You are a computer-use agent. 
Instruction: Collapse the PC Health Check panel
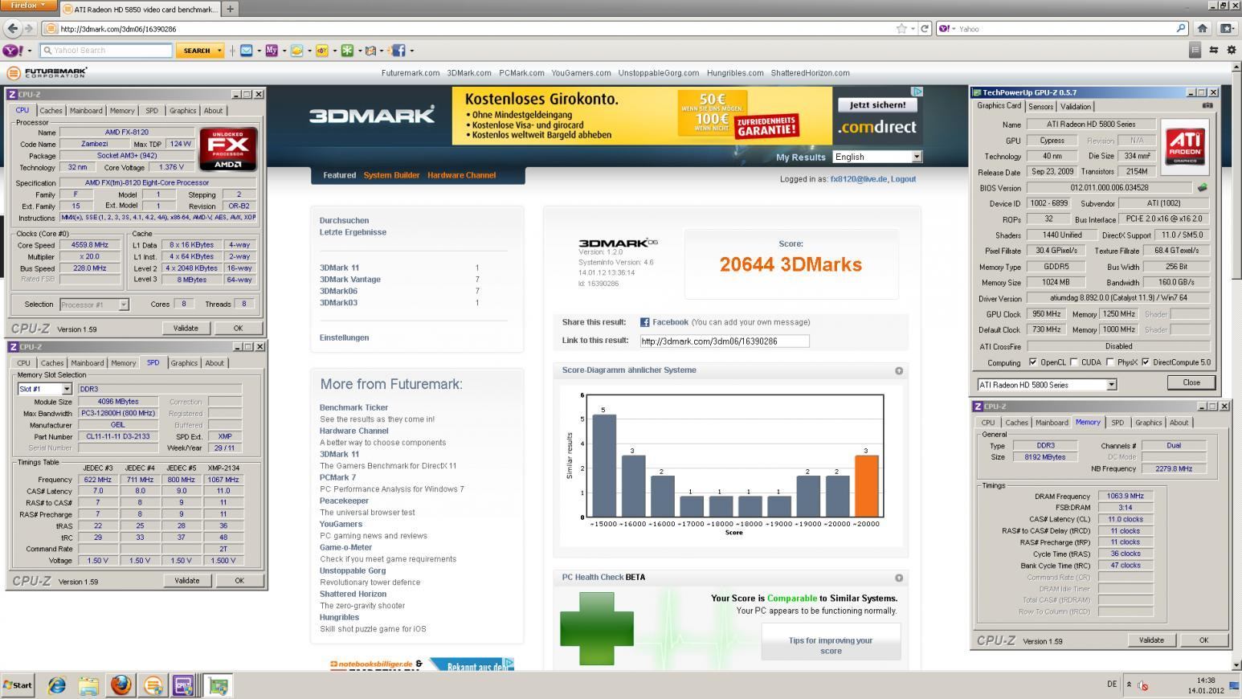click(x=899, y=578)
